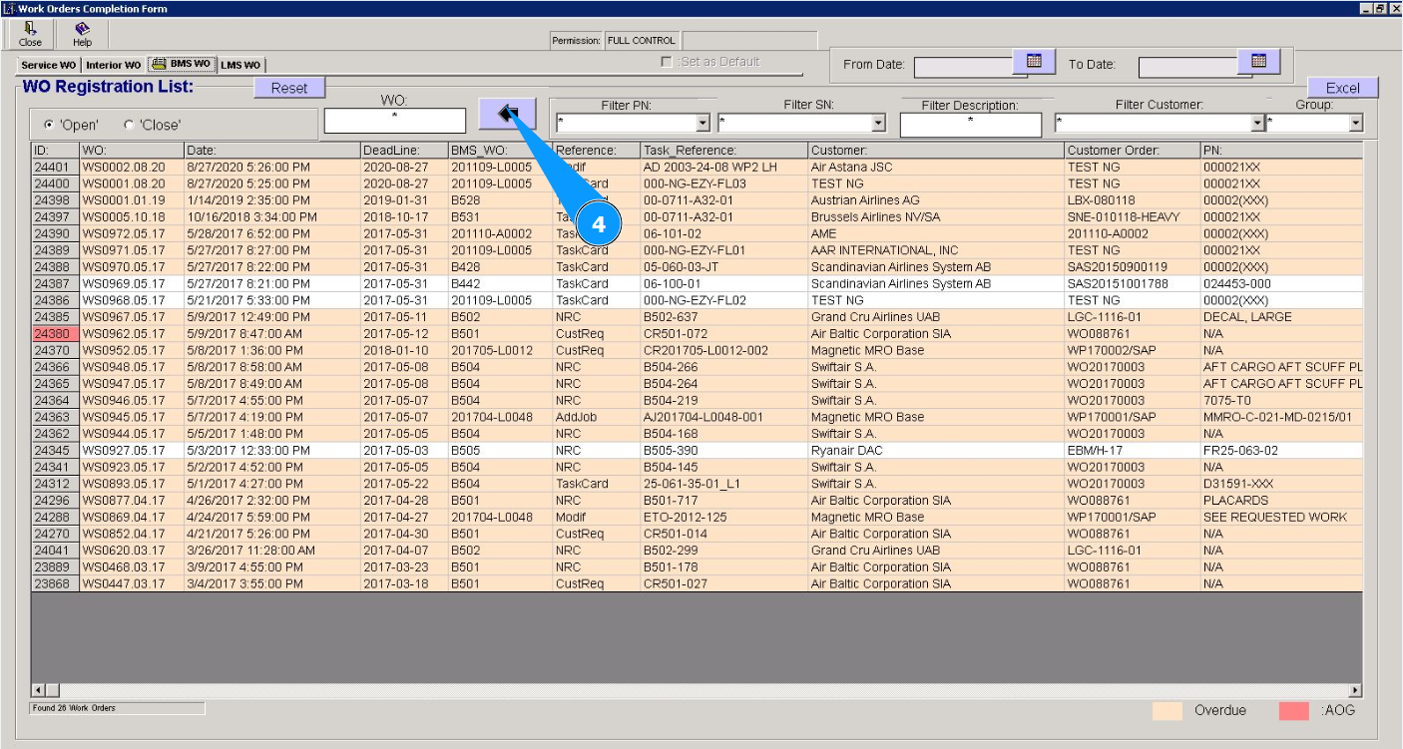
Task: Click the Filter Description input field
Action: tap(970, 125)
